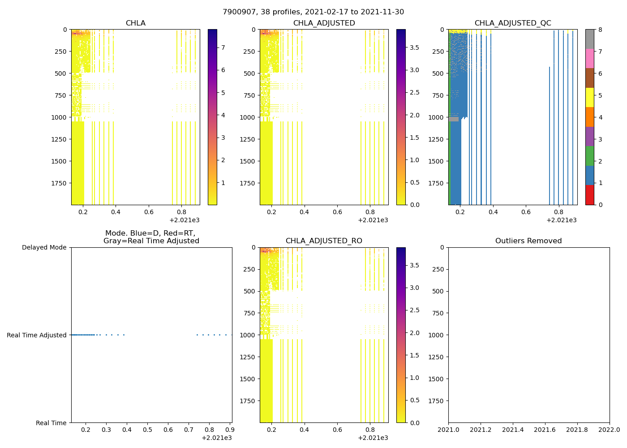Click the CHLA_ADJUSTED_QC plot title
The image size is (627, 448).
(x=513, y=23)
